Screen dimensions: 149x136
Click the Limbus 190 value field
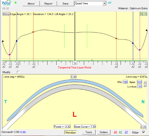[139, 86]
